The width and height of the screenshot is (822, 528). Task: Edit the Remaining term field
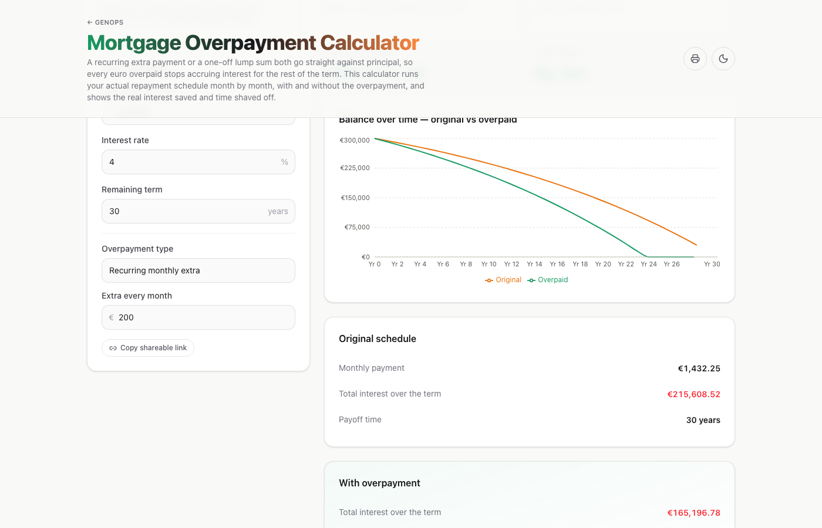(198, 211)
